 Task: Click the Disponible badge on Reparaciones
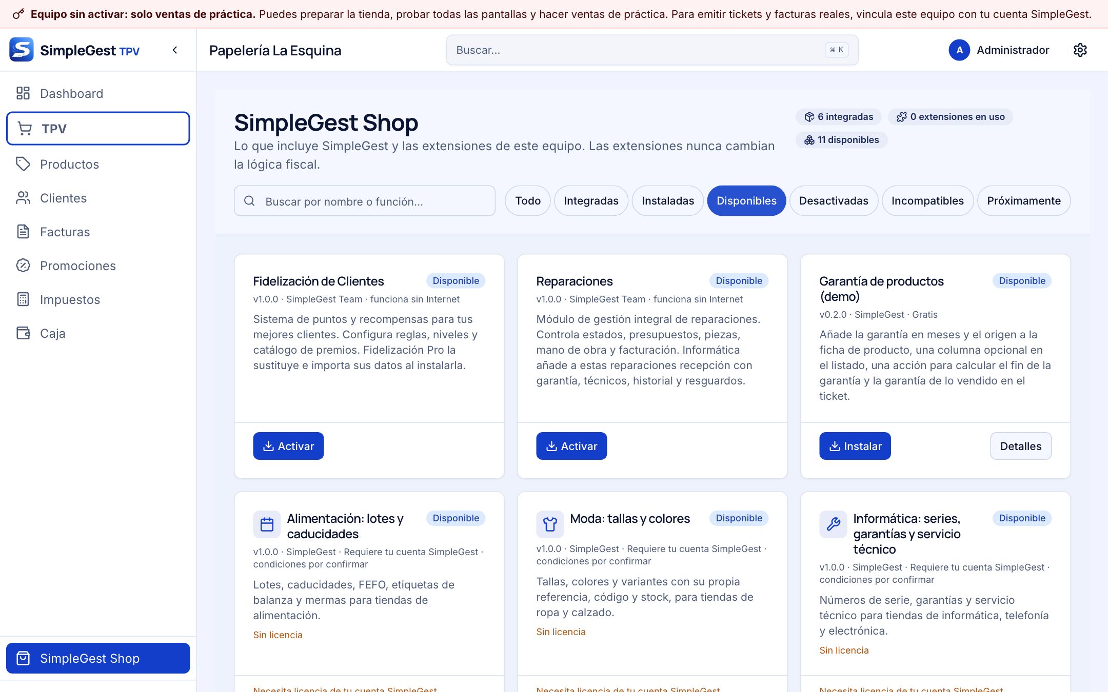pos(739,280)
